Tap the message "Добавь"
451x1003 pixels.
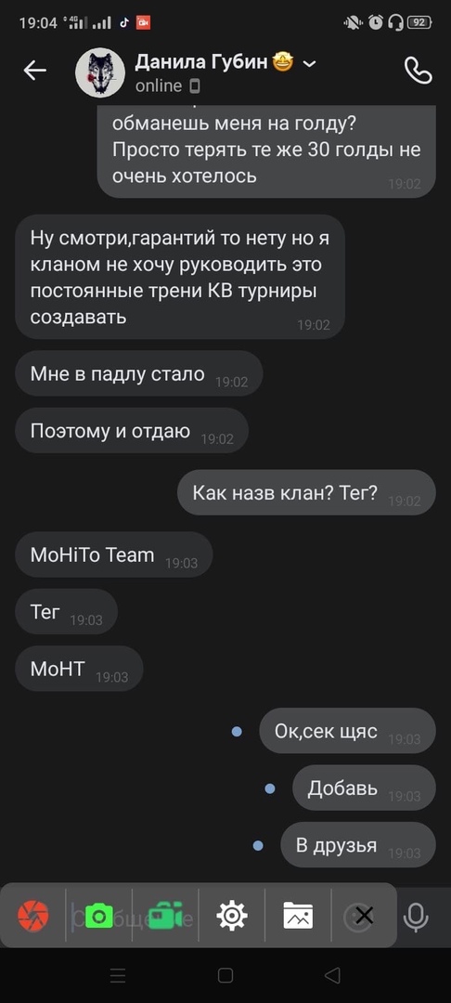364,788
